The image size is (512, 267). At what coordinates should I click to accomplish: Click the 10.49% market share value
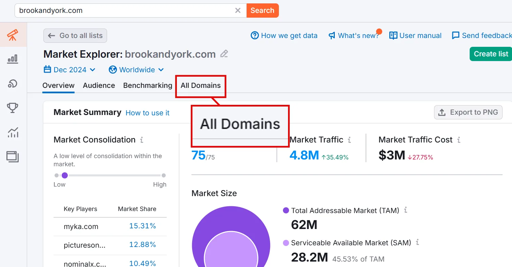click(143, 263)
